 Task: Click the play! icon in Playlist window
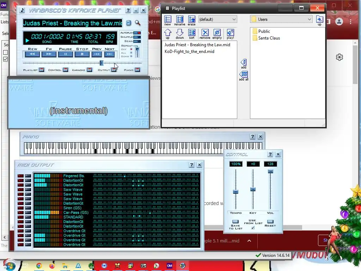coord(230,34)
